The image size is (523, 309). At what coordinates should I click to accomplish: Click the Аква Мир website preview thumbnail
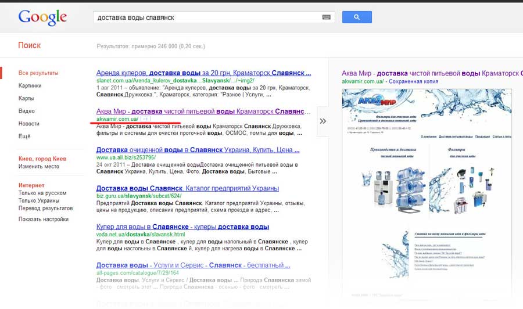click(x=427, y=193)
